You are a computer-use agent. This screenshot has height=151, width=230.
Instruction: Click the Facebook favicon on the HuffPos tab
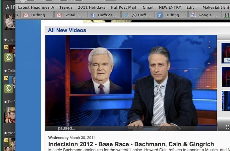pyautogui.click(x=93, y=15)
